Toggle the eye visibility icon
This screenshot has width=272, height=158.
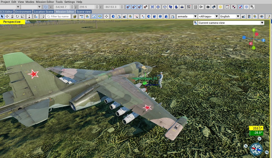point(262,17)
